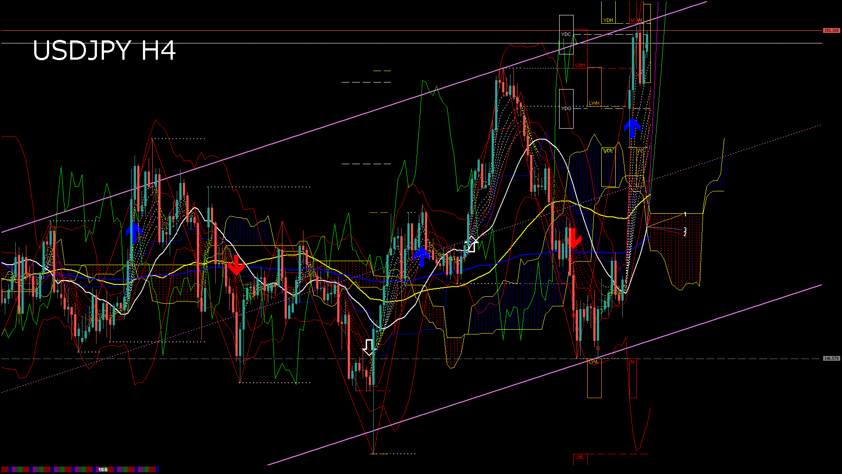Click the 150.388 price tag

[x=831, y=30]
